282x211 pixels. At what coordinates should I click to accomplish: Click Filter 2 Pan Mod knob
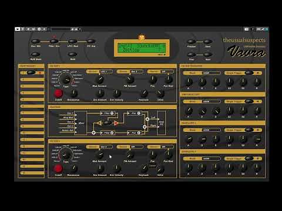click(x=168, y=154)
